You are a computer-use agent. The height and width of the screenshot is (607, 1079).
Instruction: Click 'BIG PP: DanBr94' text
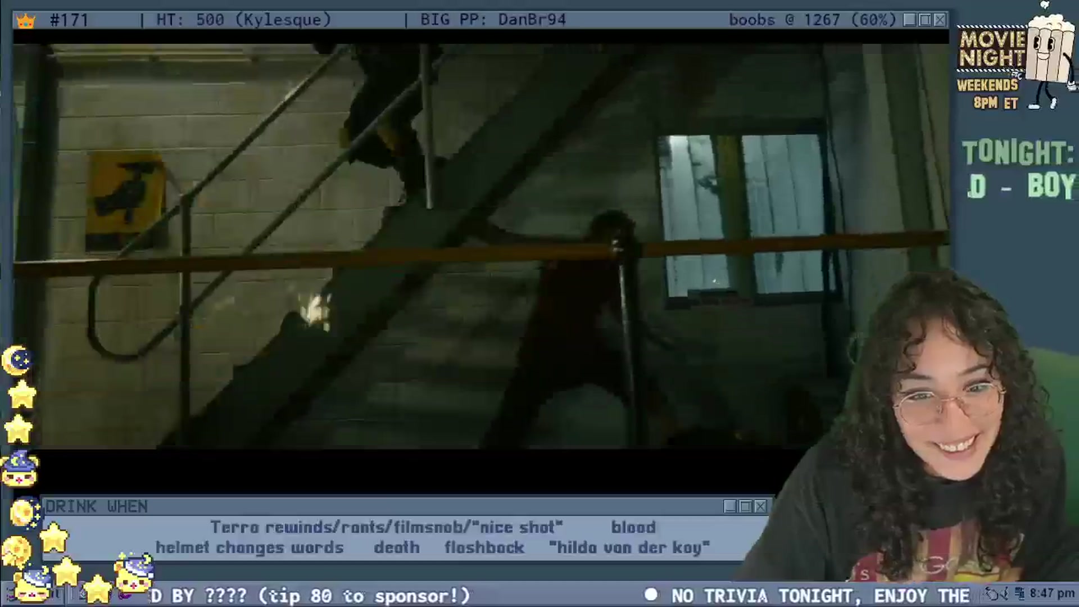click(493, 20)
